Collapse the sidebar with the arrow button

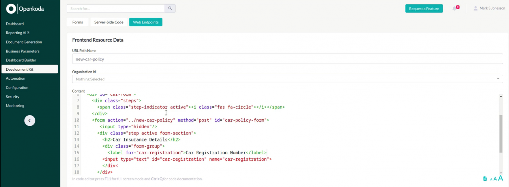[x=29, y=121]
